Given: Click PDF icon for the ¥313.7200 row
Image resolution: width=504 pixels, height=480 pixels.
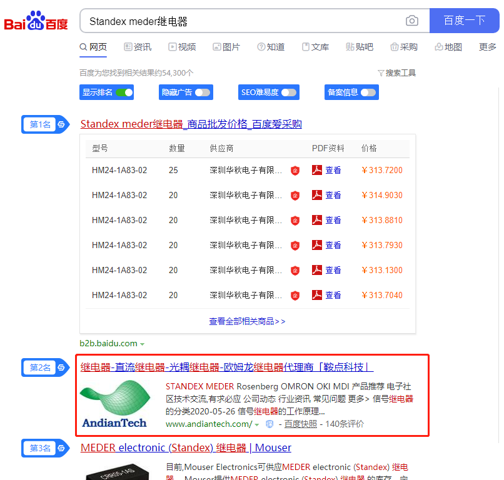Looking at the screenshot, I should (x=317, y=170).
